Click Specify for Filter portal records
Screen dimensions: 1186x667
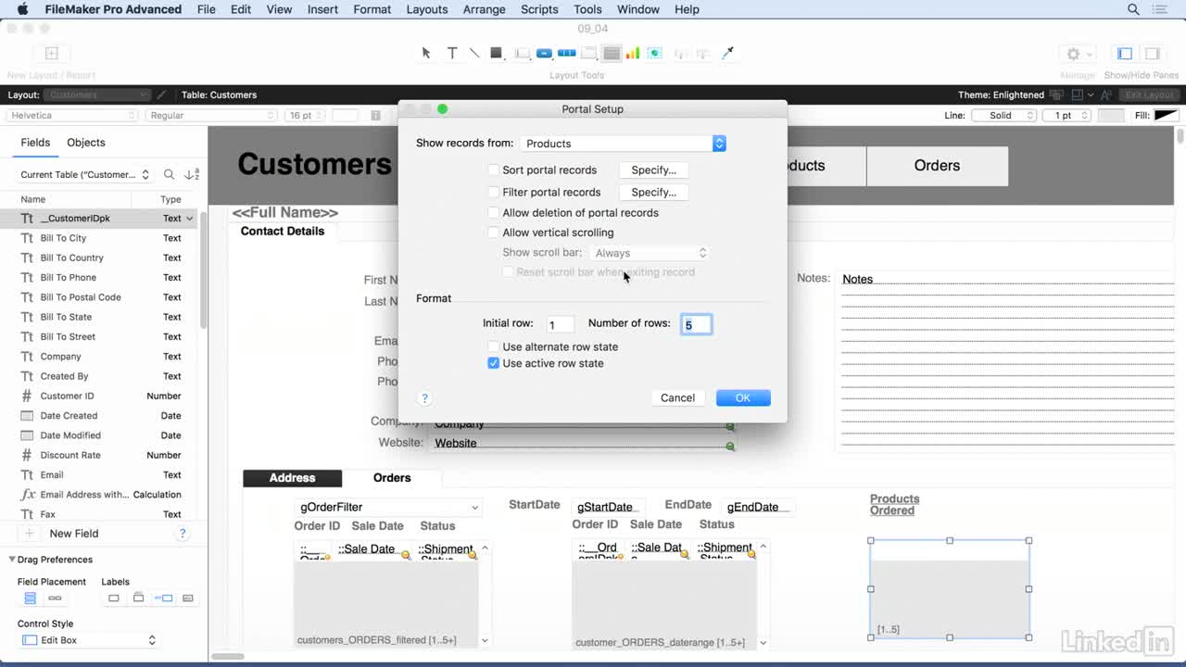(653, 193)
